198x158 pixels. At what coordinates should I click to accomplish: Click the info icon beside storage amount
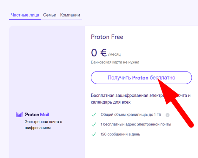point(168,115)
